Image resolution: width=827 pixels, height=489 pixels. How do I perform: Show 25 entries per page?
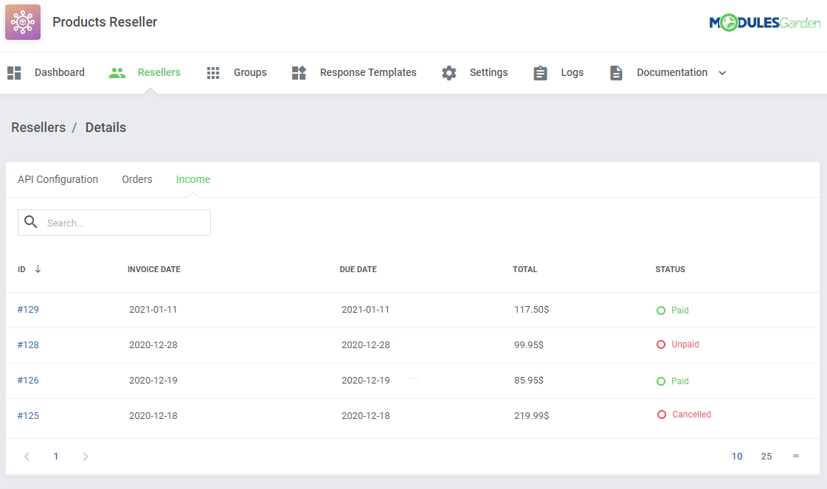(x=767, y=457)
